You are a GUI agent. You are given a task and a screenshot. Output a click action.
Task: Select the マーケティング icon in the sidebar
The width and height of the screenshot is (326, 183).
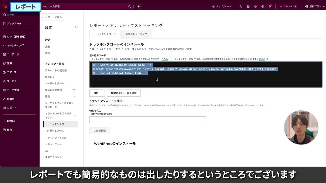[13, 45]
